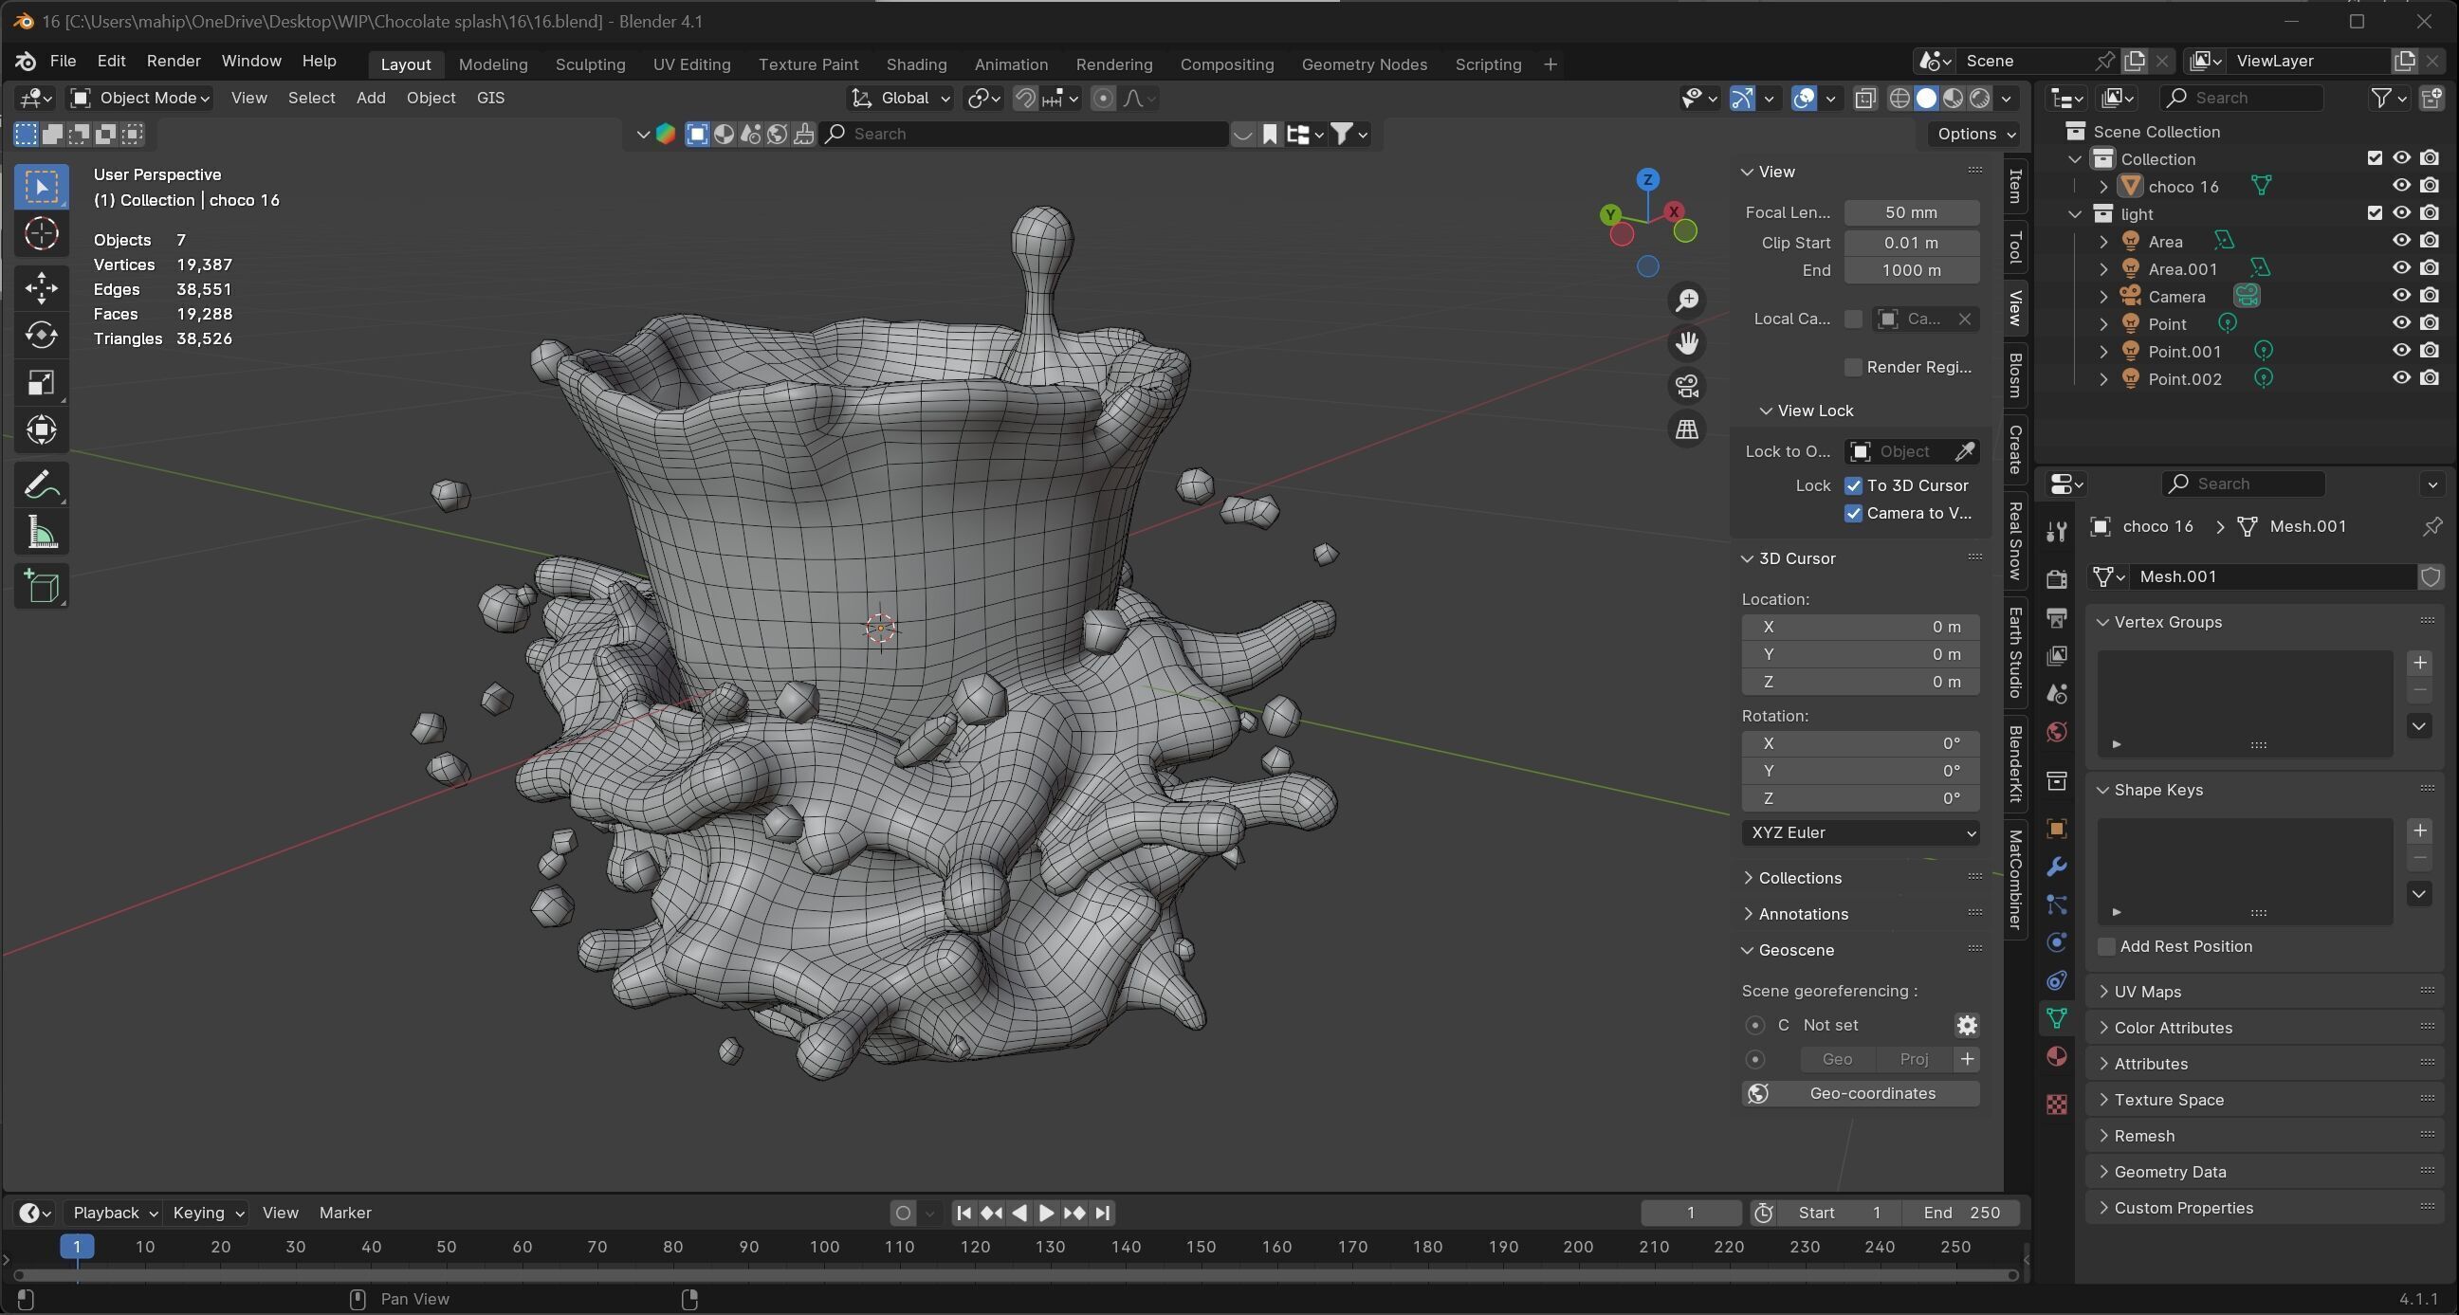Play the animation forward
This screenshot has width=2459, height=1315.
click(x=1045, y=1214)
